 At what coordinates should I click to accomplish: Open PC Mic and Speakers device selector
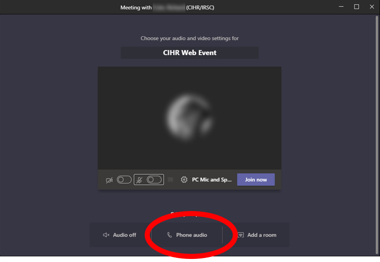point(211,180)
